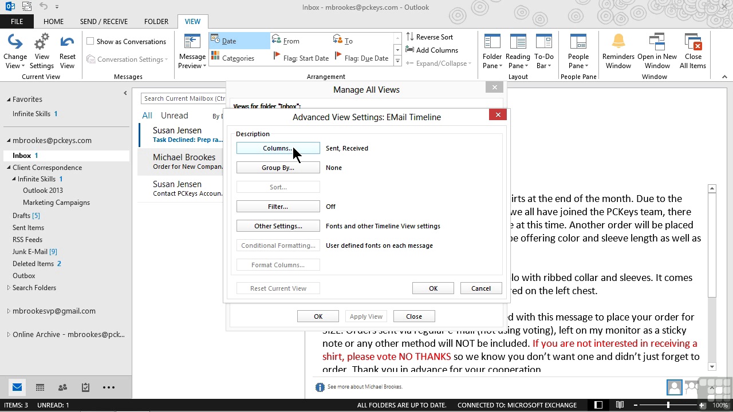
Task: Click the Other Settings... button
Action: tap(278, 226)
